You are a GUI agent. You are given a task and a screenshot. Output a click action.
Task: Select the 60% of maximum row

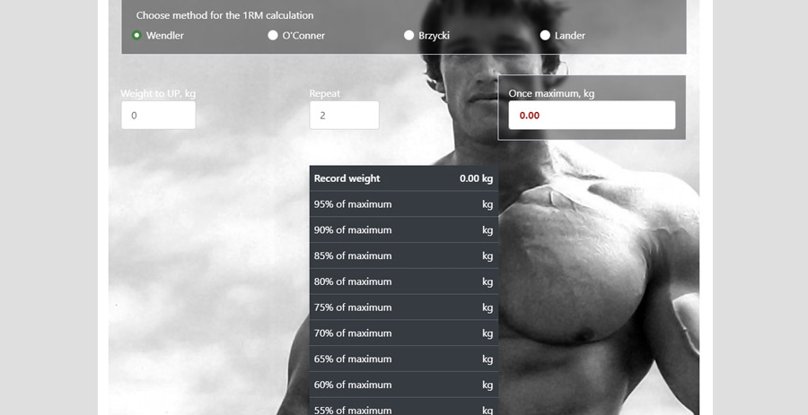click(x=403, y=385)
